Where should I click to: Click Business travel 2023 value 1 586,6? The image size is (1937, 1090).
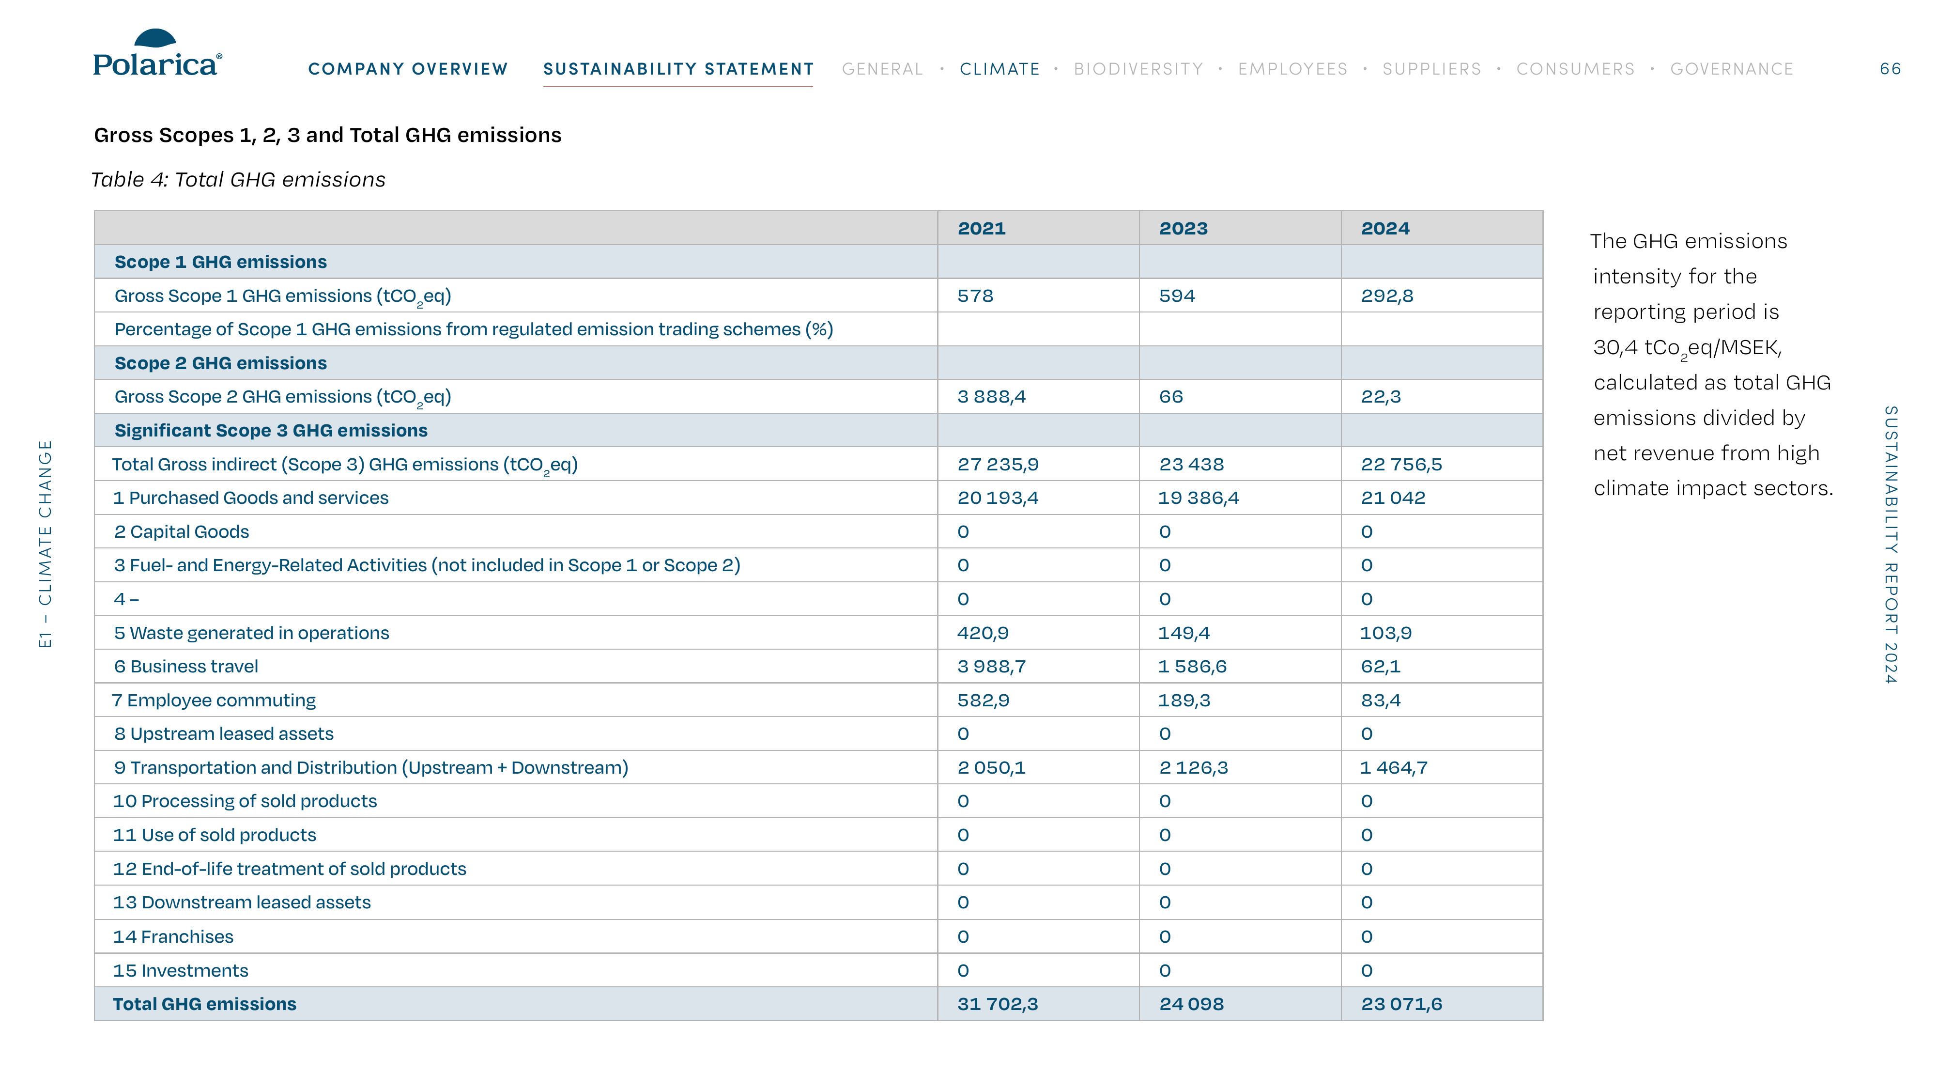(1193, 667)
